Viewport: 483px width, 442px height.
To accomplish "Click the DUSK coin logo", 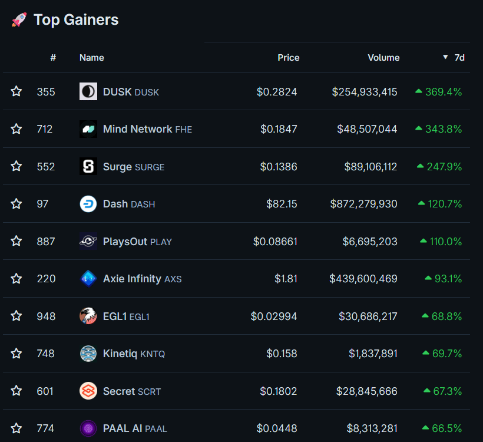I will 88,91.
